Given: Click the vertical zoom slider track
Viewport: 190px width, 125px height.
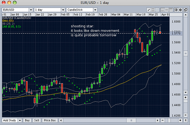Looking at the screenshot, I should 185,106.
